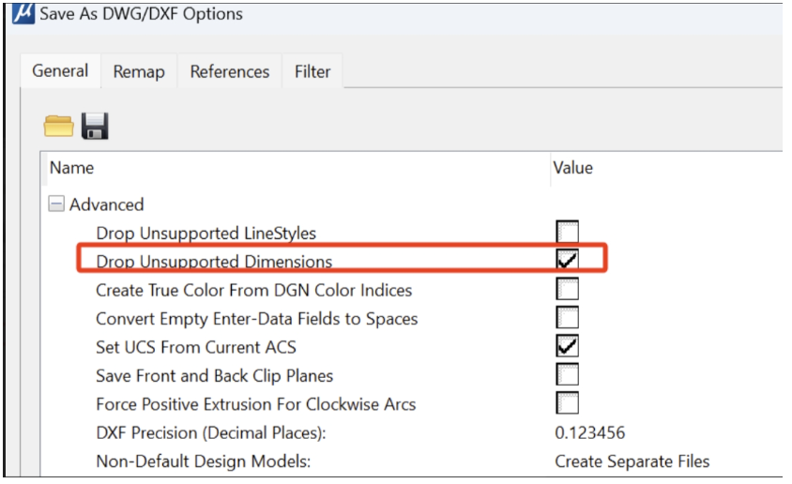Select the Non-Default Design Models row label
This screenshot has height=484, width=792.
tap(203, 461)
